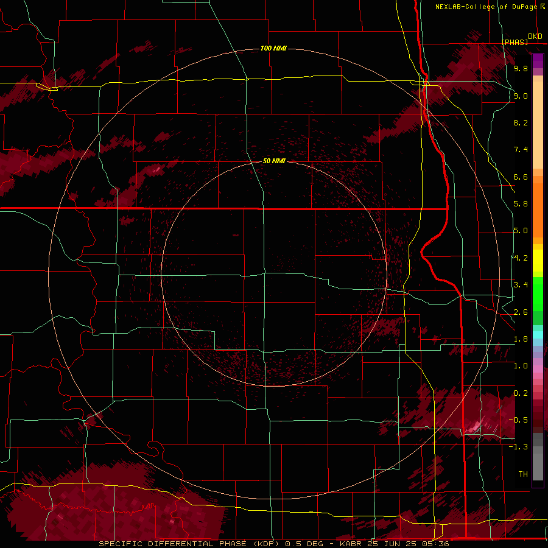
Task: Select the [PHAS] units label
Action: (x=515, y=43)
